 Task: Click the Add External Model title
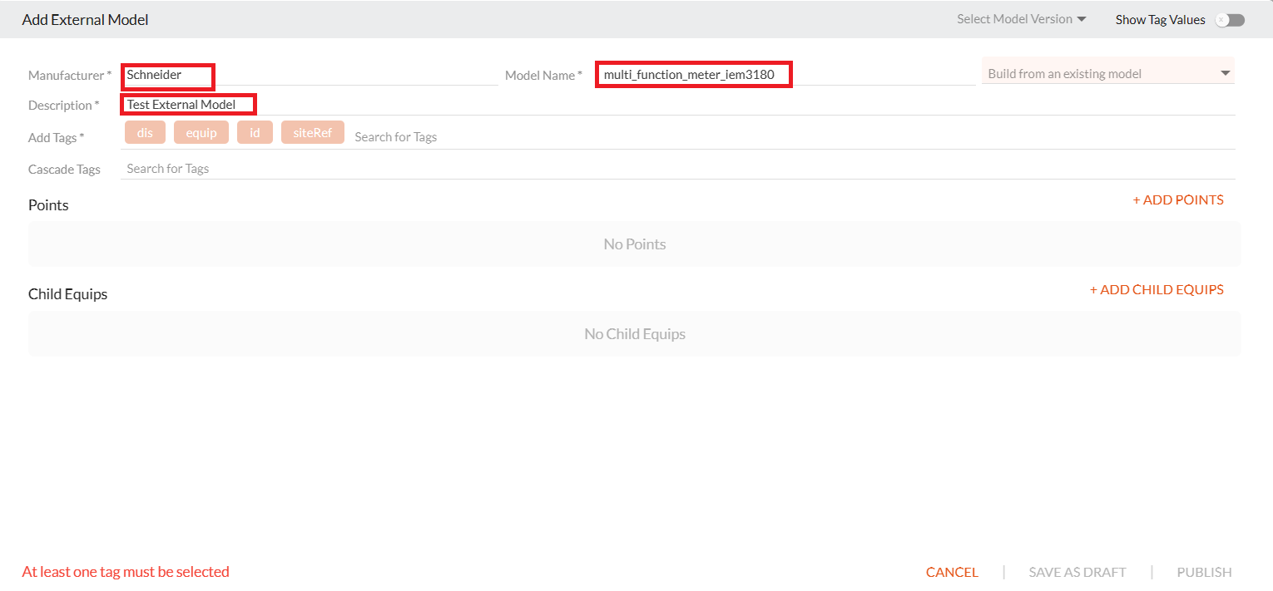(x=86, y=19)
